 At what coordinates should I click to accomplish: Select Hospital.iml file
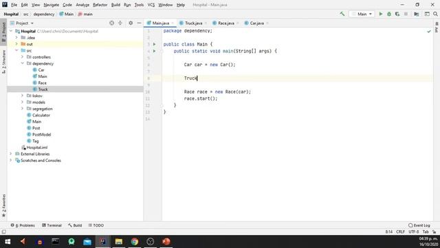click(x=36, y=147)
